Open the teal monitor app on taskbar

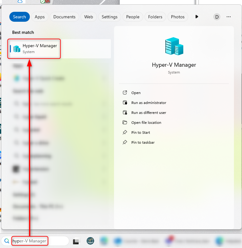click(90, 241)
